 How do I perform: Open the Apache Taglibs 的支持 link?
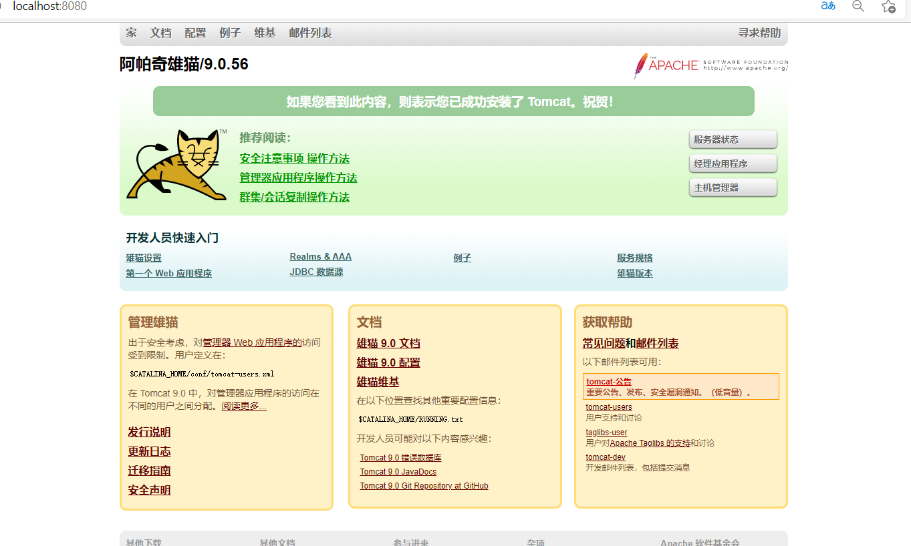pyautogui.click(x=650, y=443)
